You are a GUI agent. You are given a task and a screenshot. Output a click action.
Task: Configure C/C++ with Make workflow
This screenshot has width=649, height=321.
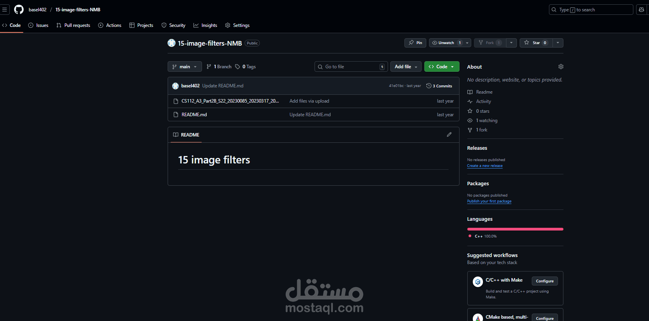point(545,281)
